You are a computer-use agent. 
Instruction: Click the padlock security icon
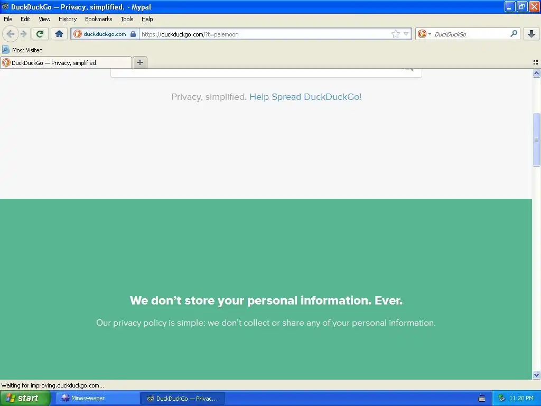point(133,34)
